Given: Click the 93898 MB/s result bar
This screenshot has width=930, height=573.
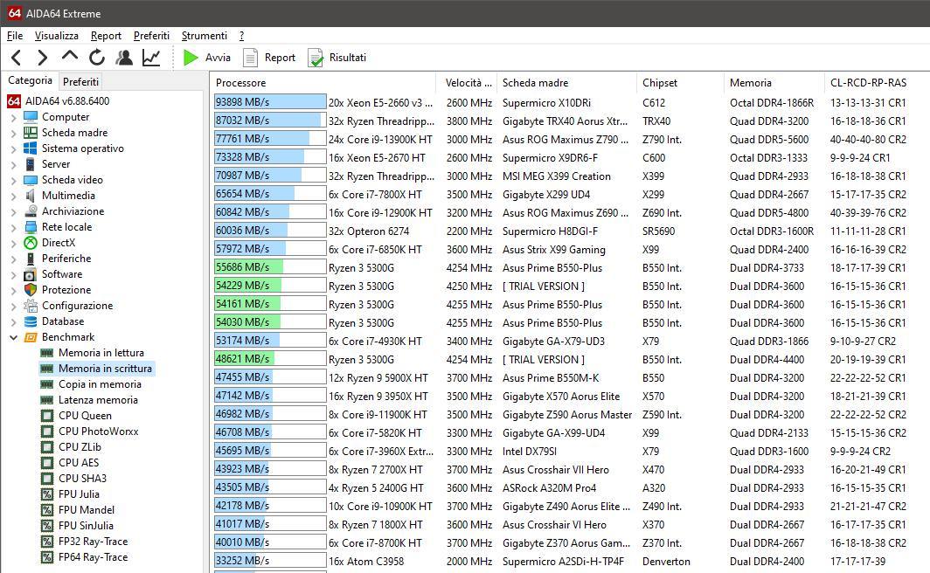Looking at the screenshot, I should point(270,102).
